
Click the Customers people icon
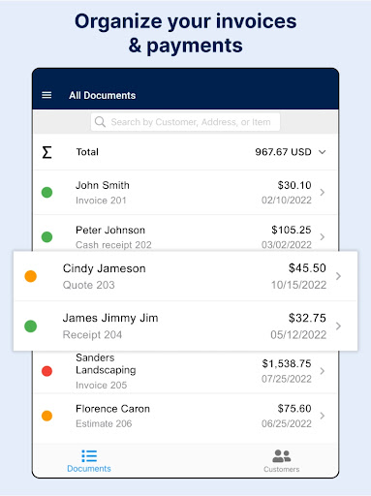[282, 455]
